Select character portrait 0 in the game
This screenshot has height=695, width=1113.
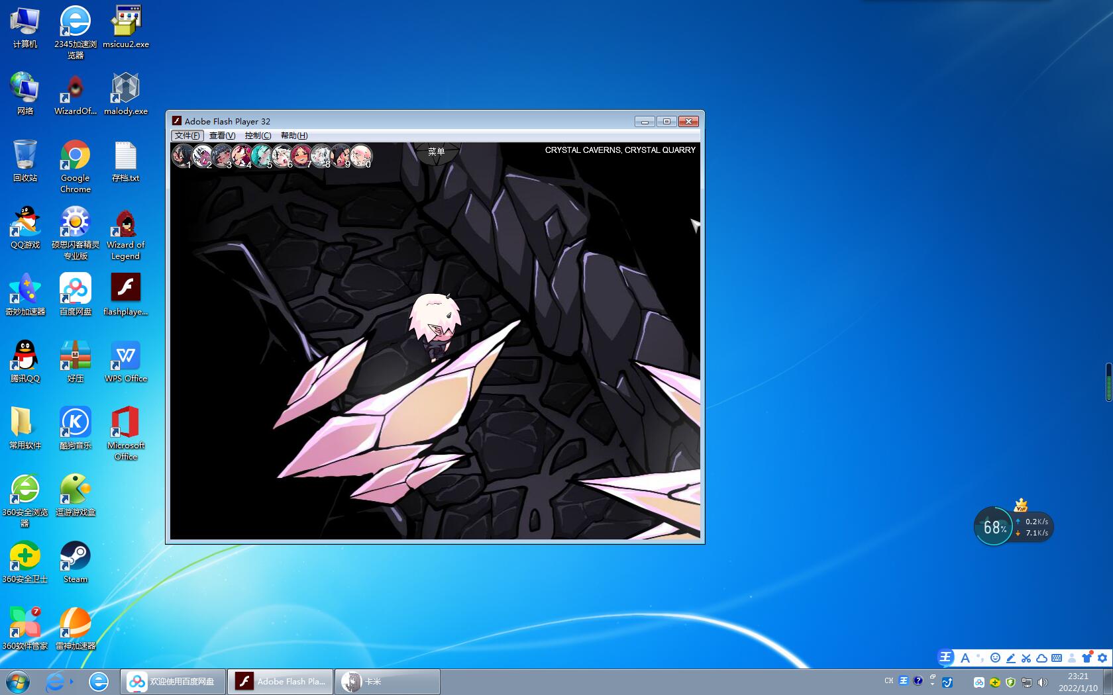tap(361, 155)
